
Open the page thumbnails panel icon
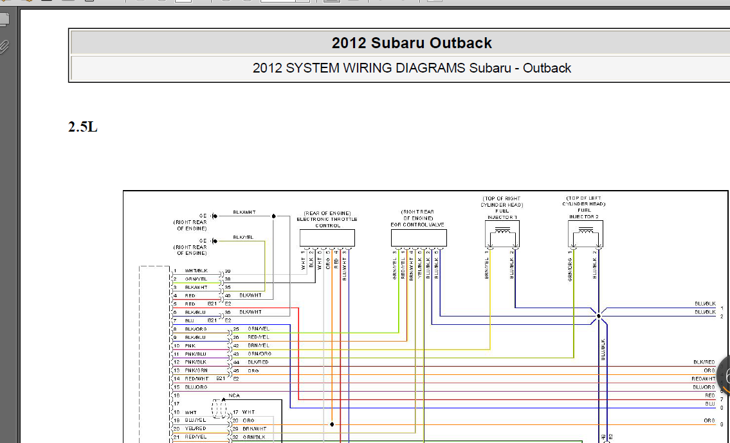[4, 19]
